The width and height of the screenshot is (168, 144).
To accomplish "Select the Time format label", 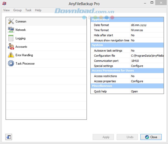I will 101,30.
